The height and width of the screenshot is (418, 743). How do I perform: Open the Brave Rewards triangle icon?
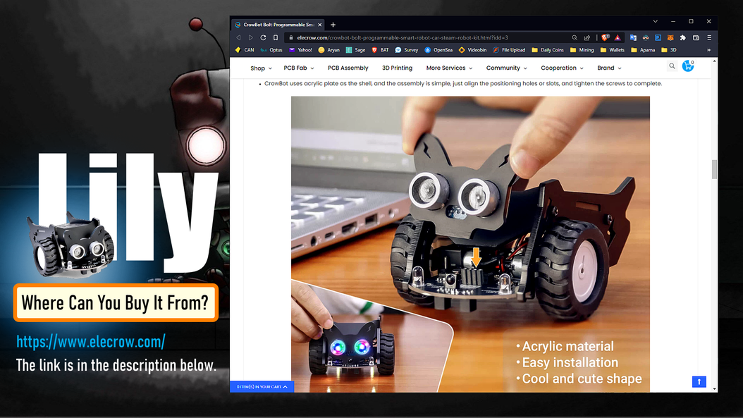tap(618, 37)
